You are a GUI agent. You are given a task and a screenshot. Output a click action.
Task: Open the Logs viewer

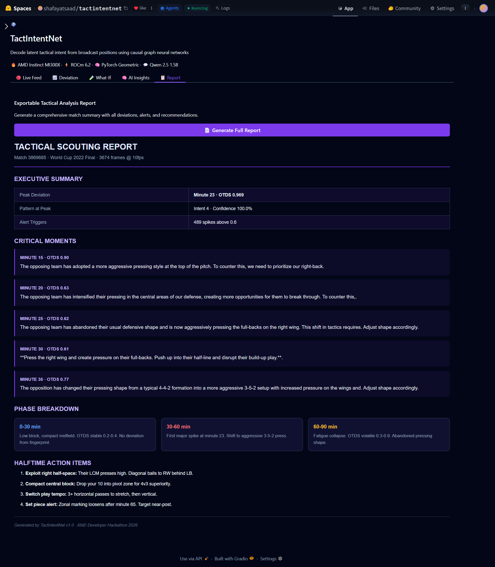pos(223,8)
